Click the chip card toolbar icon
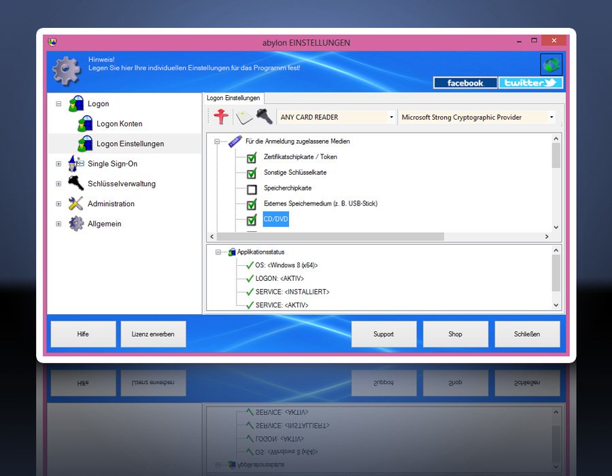The width and height of the screenshot is (612, 476). tap(244, 118)
